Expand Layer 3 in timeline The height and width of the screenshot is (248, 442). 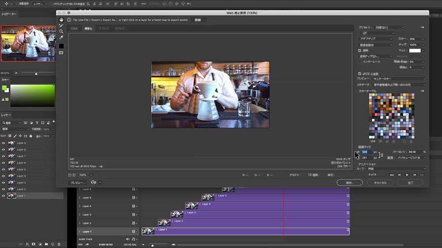[x=80, y=215]
